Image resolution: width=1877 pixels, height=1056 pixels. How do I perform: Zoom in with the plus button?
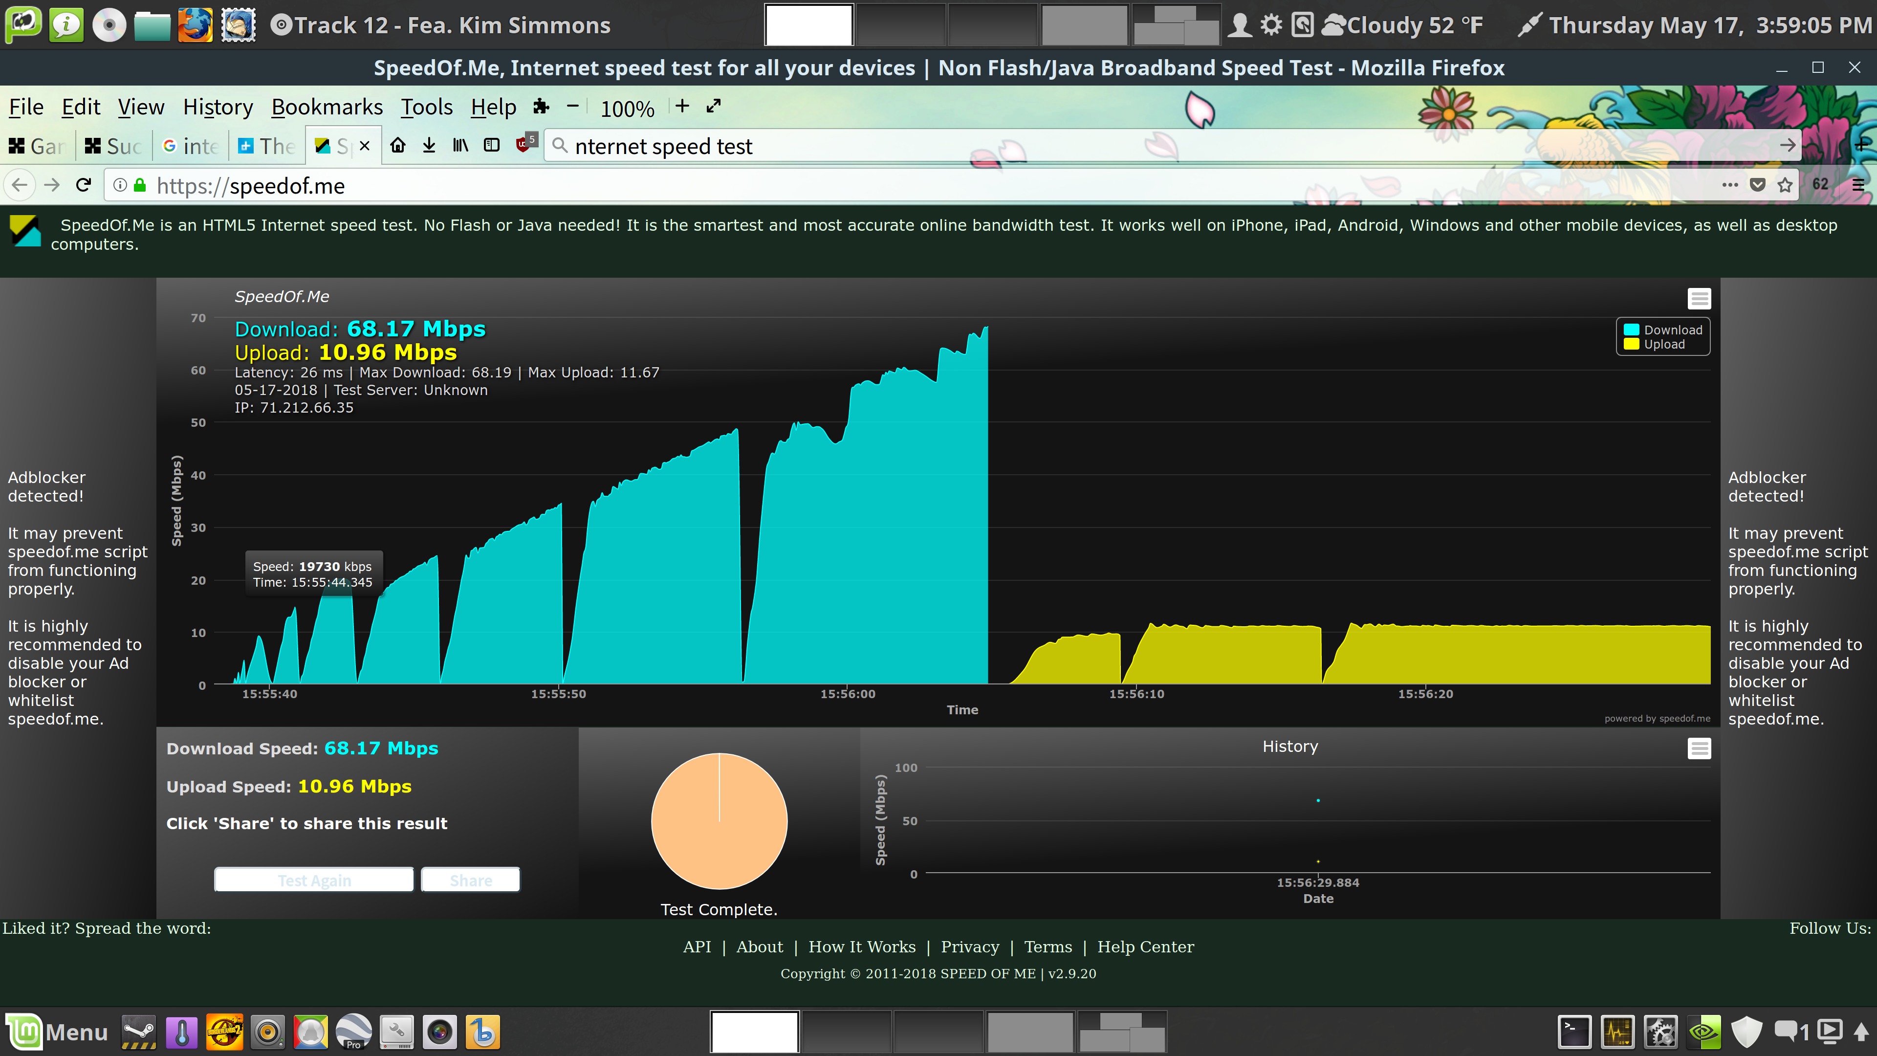click(682, 107)
